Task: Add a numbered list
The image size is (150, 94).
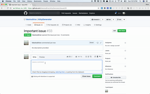Action: click(x=88, y=57)
